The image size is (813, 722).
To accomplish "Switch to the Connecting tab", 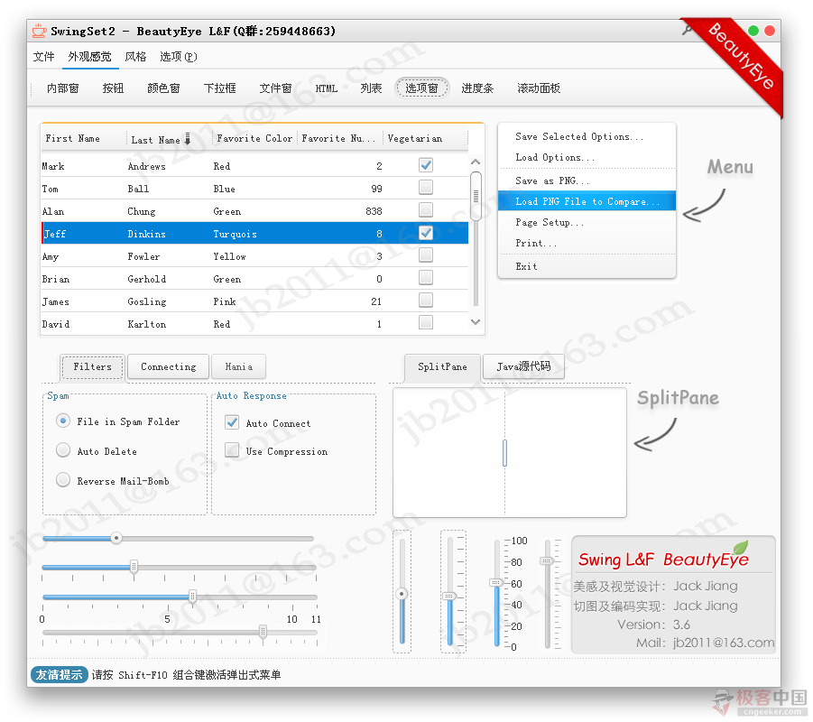I will 168,366.
